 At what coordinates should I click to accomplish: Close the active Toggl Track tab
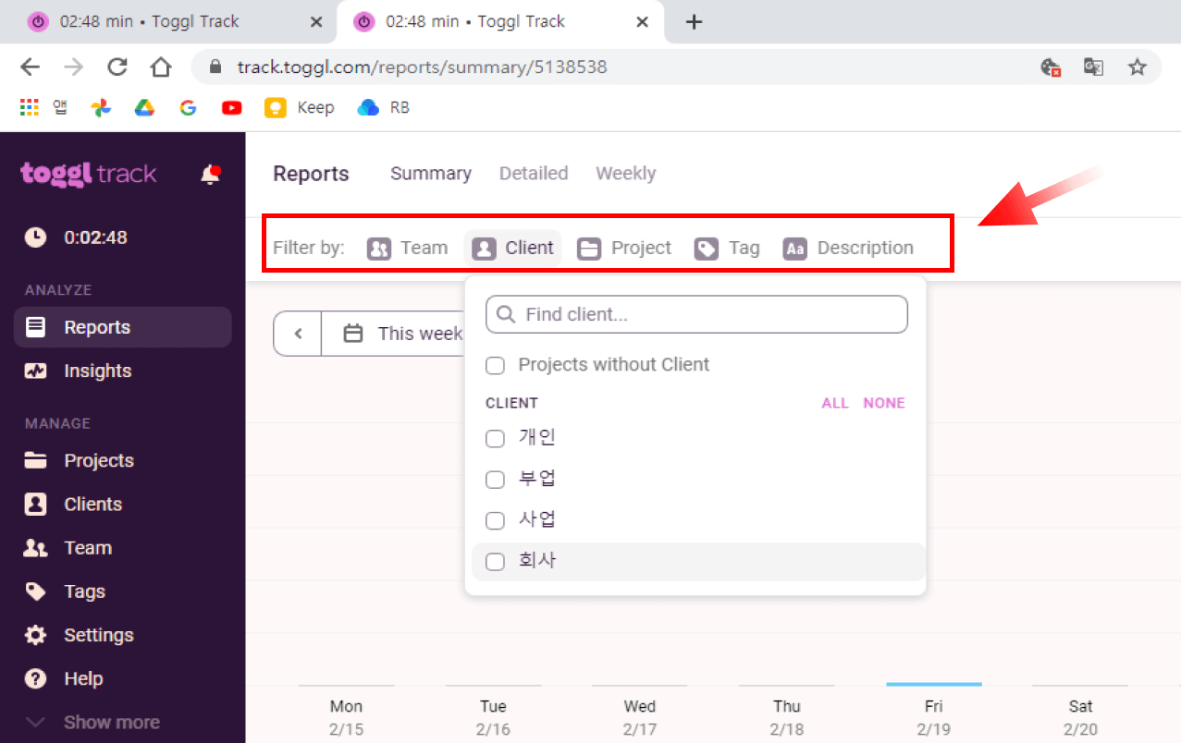[642, 22]
